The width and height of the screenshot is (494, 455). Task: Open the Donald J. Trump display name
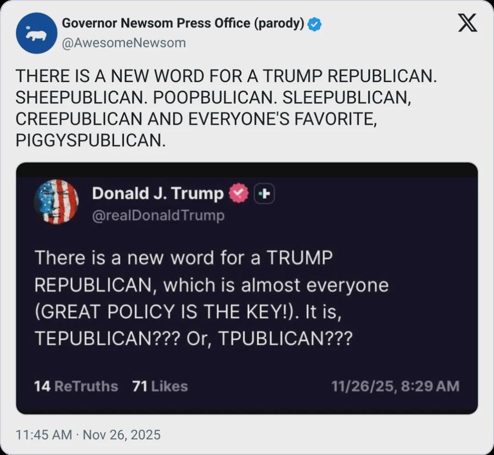158,194
